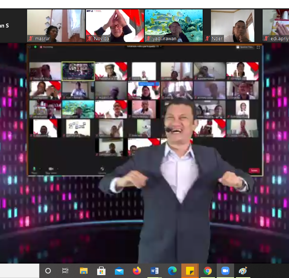This screenshot has height=278, width=289.
Task: Open the Mail app taskbar icon
Action: [x=119, y=271]
